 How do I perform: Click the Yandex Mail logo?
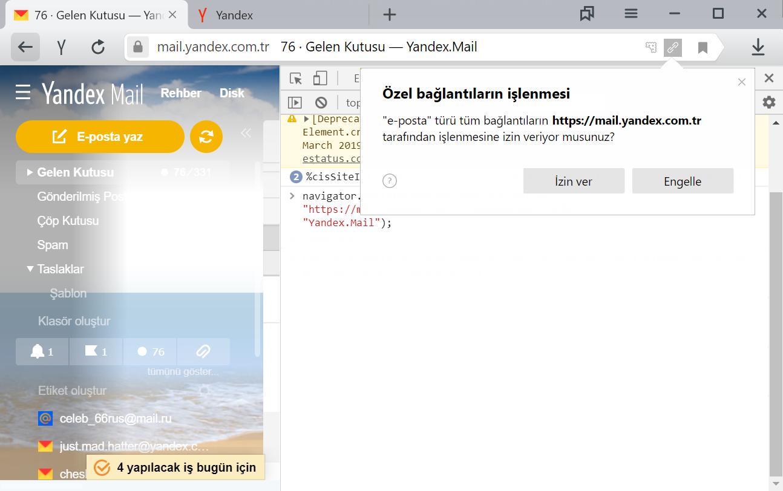coord(93,93)
